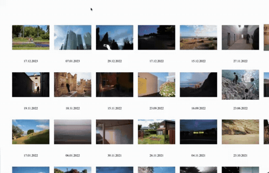View the dark dusk photo dated 17.12.2022
Viewport: 269px width, 173px height.
tap(157, 37)
